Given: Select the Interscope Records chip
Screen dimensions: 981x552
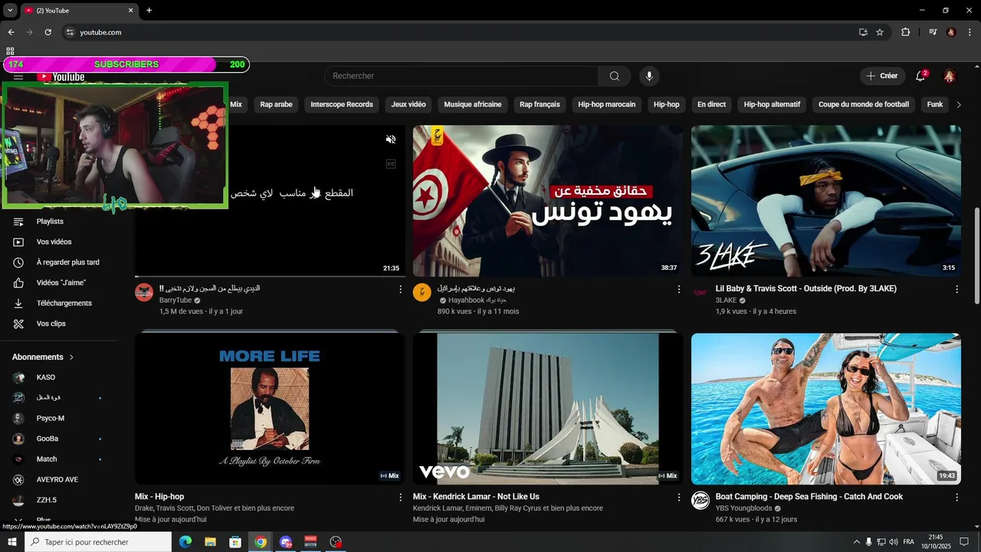Looking at the screenshot, I should [342, 104].
